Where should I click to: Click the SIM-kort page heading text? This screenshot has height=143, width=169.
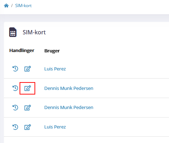pos(34,32)
